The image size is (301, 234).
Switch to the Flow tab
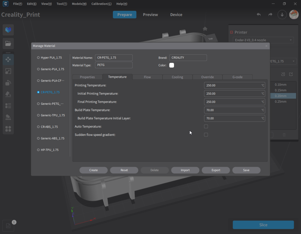pos(147,77)
